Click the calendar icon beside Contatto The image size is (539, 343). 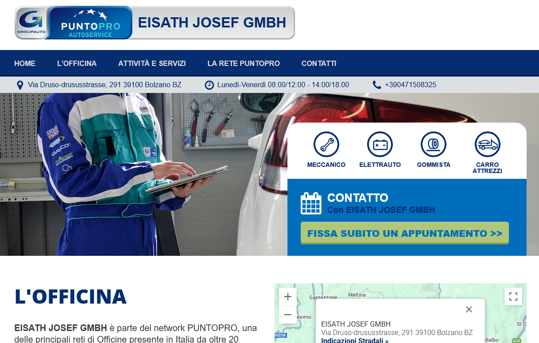[x=311, y=204]
